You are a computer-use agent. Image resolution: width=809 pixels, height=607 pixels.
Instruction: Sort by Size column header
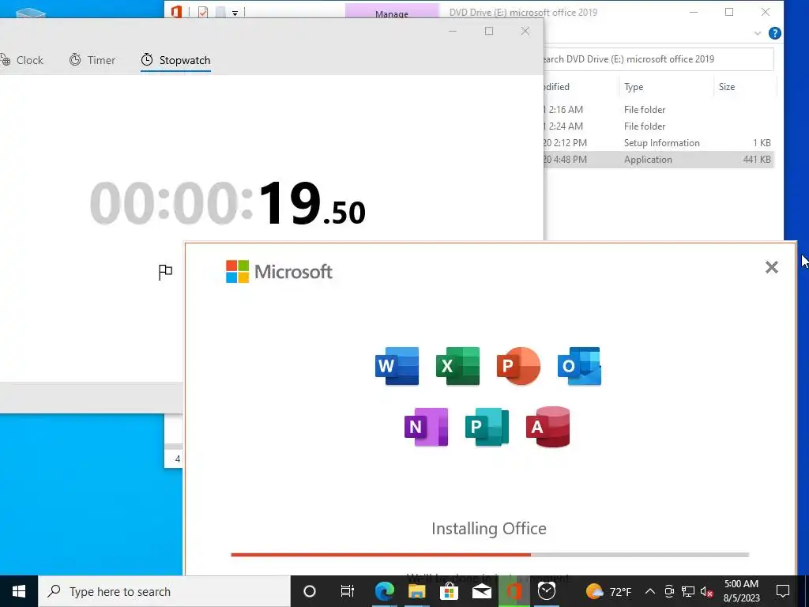coord(727,87)
